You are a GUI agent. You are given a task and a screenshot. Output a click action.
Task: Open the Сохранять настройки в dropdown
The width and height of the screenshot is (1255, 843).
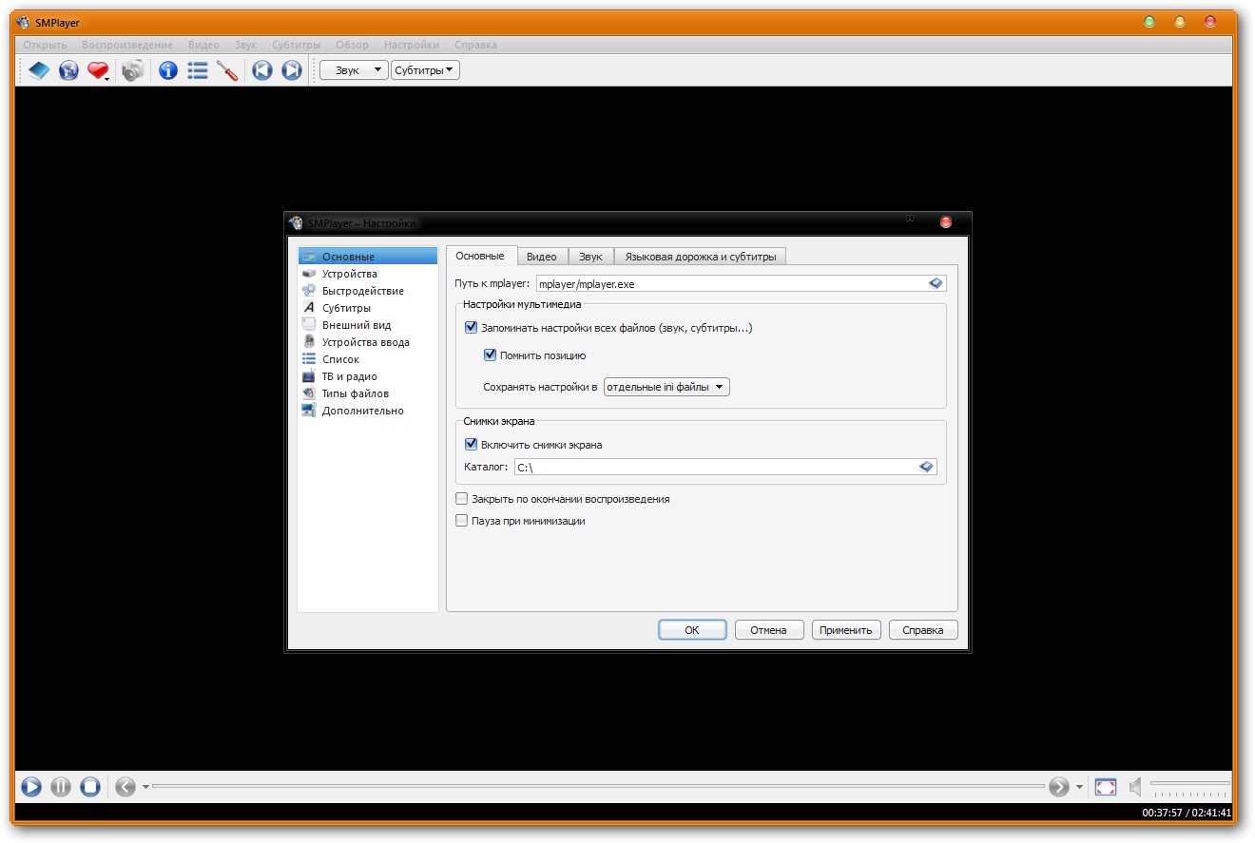pos(666,387)
